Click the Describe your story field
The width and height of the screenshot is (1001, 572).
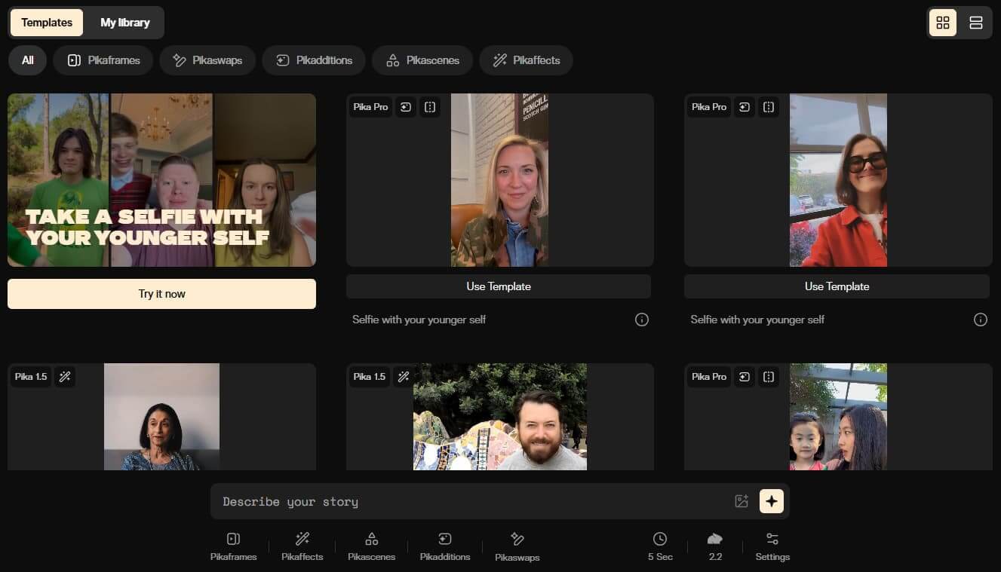click(x=468, y=502)
